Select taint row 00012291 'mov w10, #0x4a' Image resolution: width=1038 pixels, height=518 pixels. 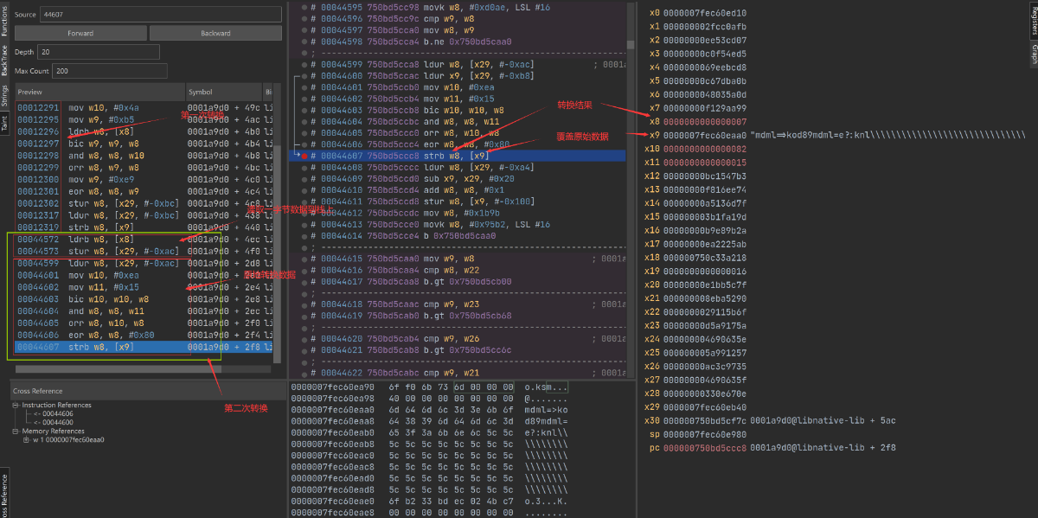point(144,107)
